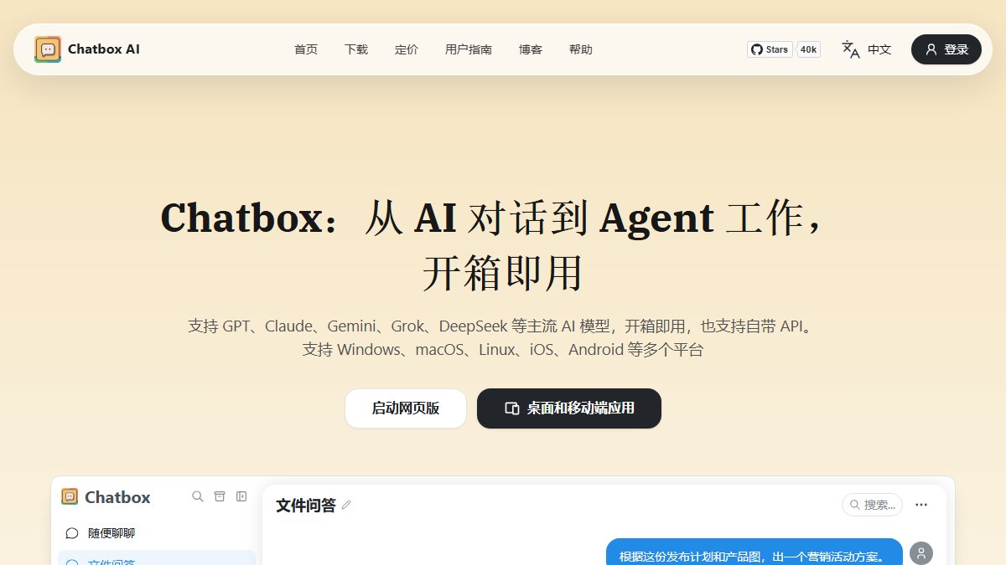Click the chat bubble icon beside 随便聊聊
Screen dimensions: 1006x565
pyautogui.click(x=72, y=533)
